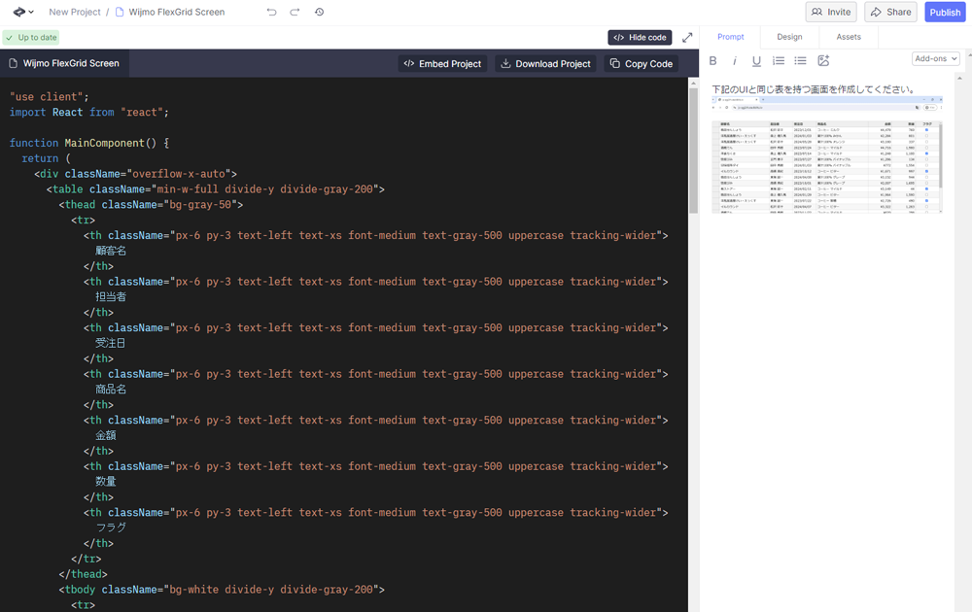972x612 pixels.
Task: Switch to the Assets tab
Action: (x=848, y=37)
